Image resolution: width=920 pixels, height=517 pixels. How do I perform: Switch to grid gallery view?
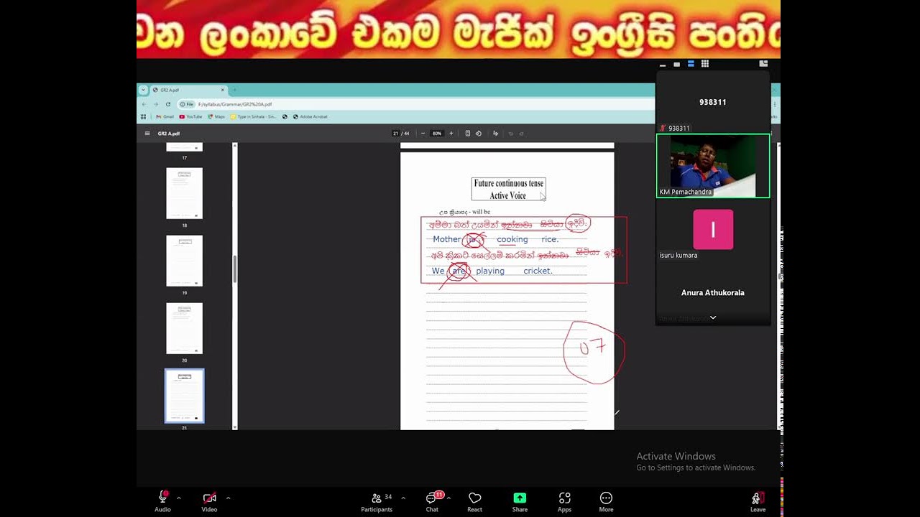click(705, 64)
